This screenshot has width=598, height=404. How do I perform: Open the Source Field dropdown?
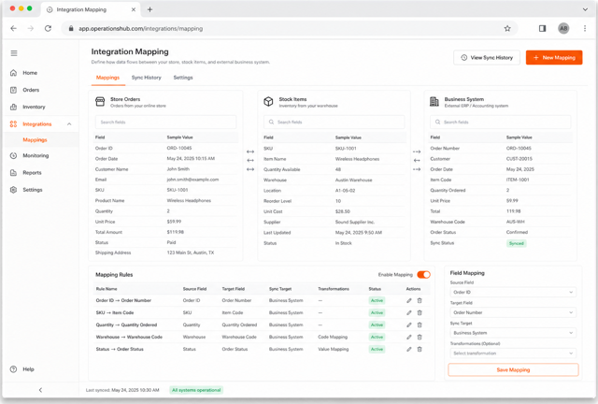[513, 292]
